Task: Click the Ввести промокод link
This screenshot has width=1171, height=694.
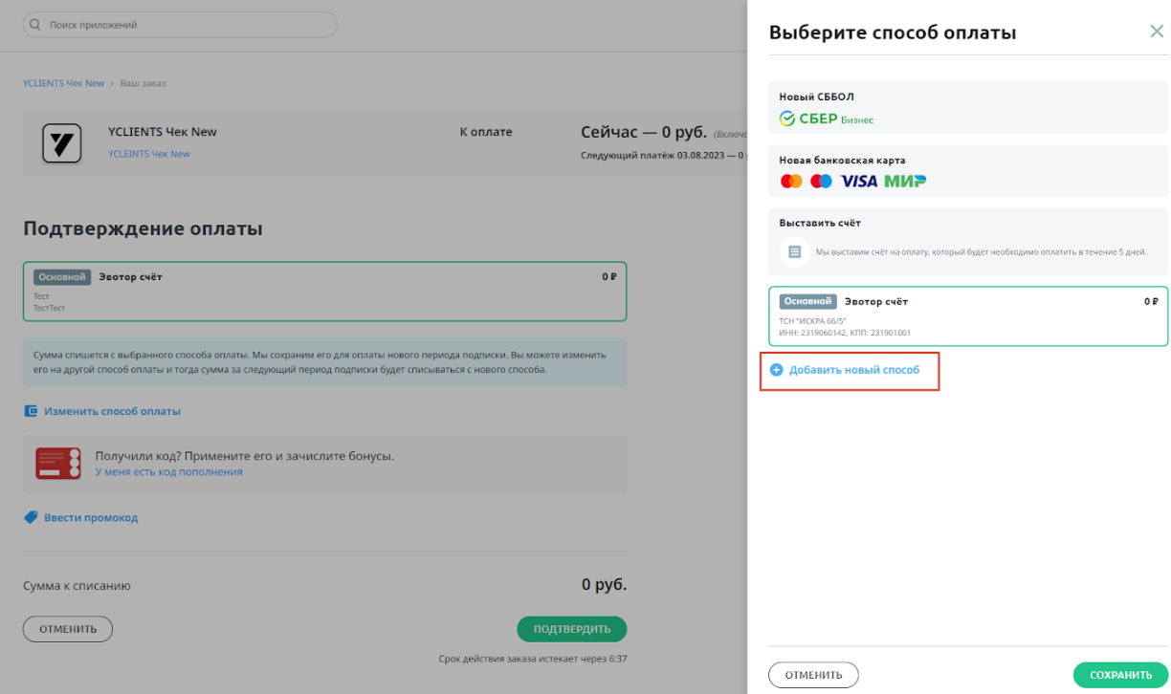Action: [91, 517]
